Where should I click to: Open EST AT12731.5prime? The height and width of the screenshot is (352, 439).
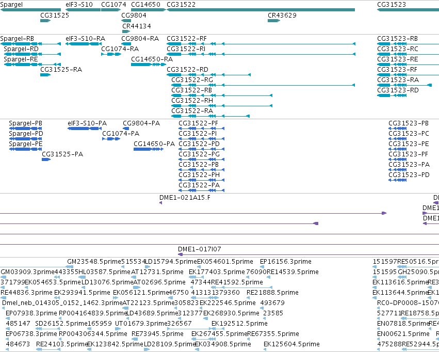[x=157, y=272]
